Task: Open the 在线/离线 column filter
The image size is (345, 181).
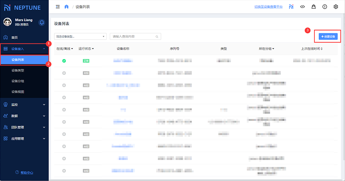Action: pyautogui.click(x=65, y=49)
